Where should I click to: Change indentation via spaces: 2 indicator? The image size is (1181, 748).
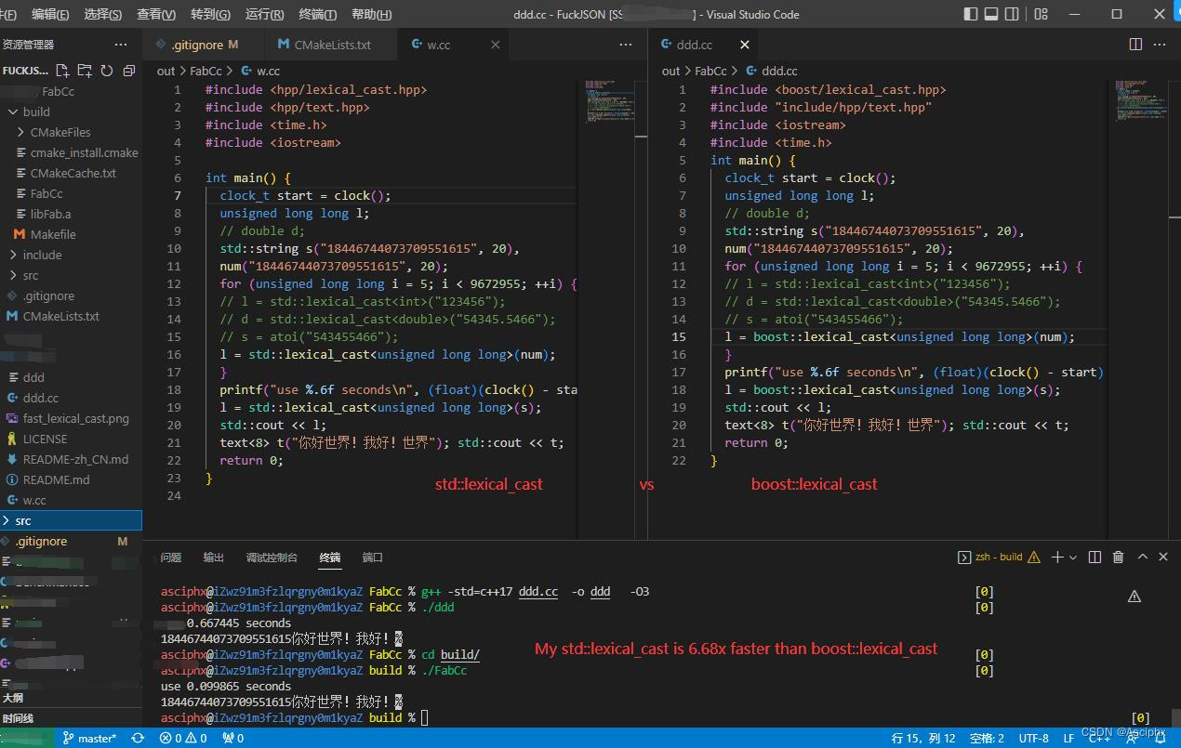(x=987, y=739)
